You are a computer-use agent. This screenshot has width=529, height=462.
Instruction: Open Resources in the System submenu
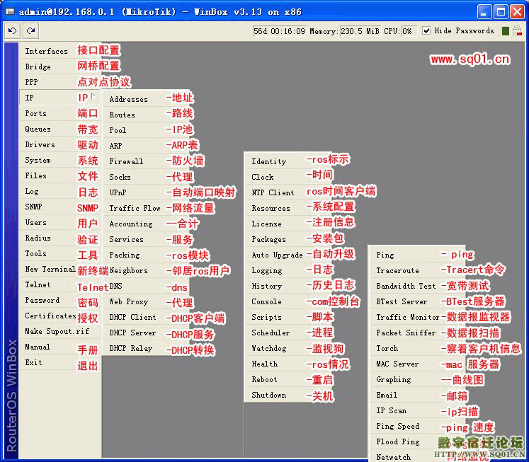point(289,208)
